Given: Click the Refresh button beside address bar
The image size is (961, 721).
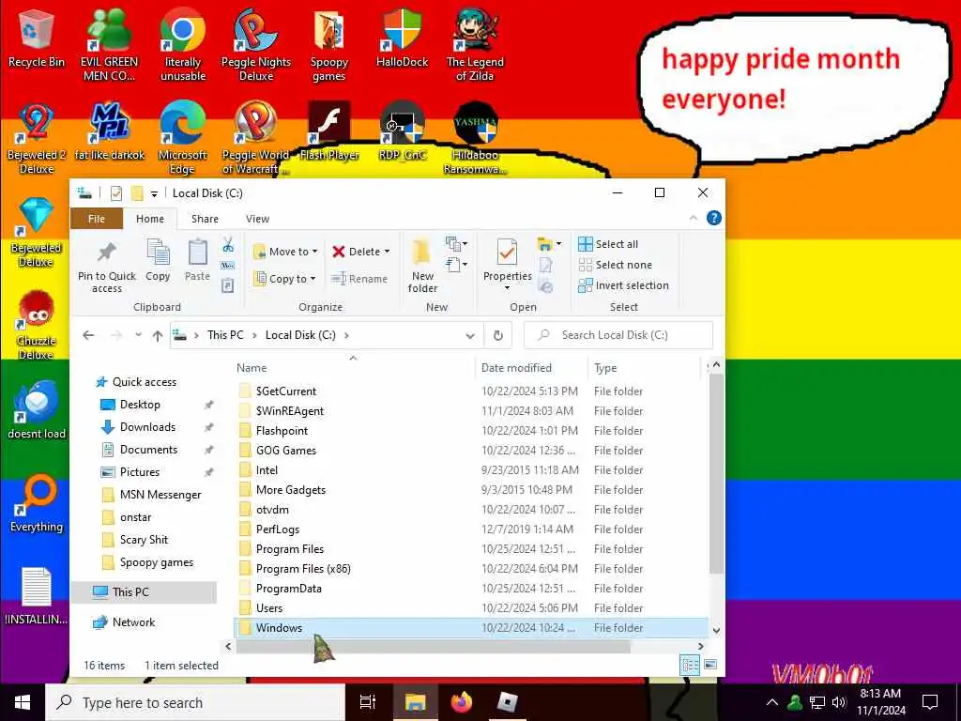Looking at the screenshot, I should (x=498, y=335).
